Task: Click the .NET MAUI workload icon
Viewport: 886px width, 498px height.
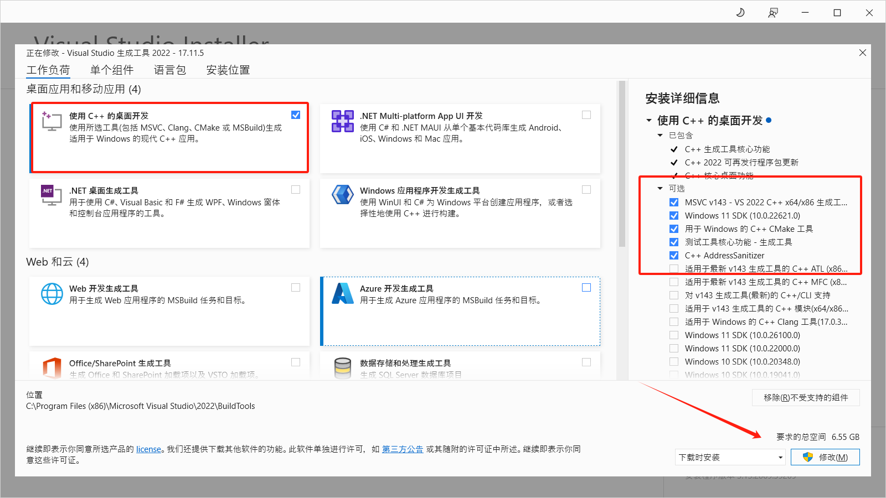Action: tap(342, 121)
